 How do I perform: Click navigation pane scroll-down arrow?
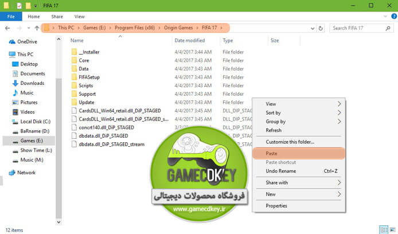point(58,222)
